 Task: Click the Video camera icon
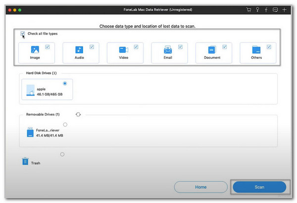point(123,50)
